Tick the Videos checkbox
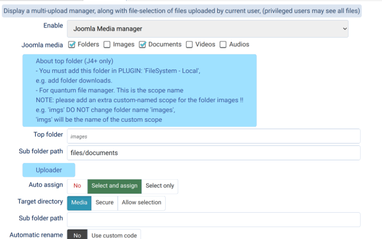This screenshot has width=382, height=239. (x=189, y=45)
